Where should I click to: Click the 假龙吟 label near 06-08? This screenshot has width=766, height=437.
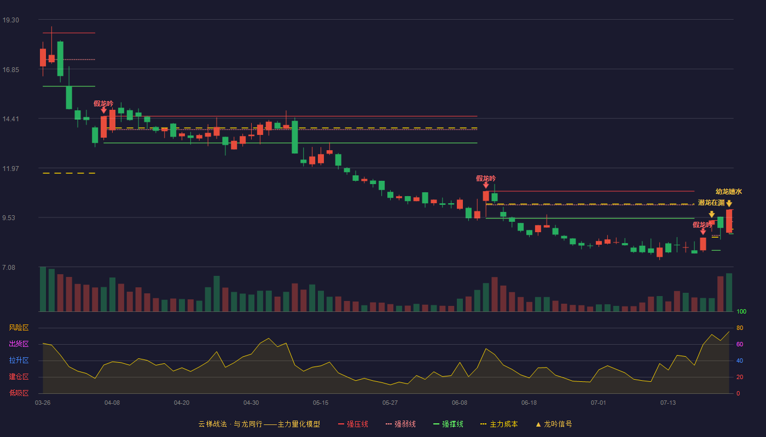click(486, 179)
